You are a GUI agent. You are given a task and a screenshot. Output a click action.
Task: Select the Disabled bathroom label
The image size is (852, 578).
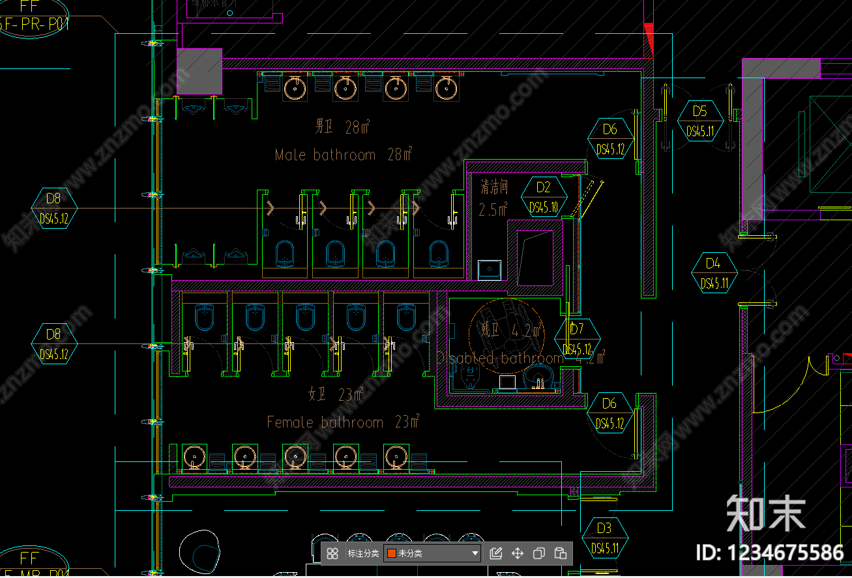[x=500, y=358]
